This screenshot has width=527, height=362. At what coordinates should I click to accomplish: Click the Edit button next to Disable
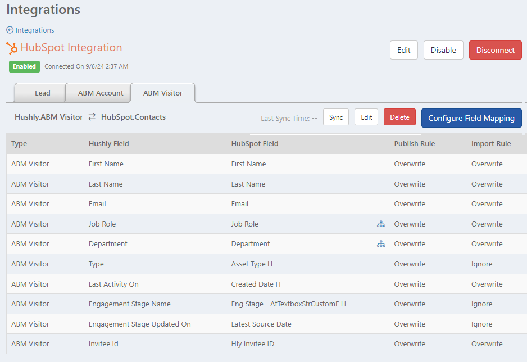click(403, 50)
